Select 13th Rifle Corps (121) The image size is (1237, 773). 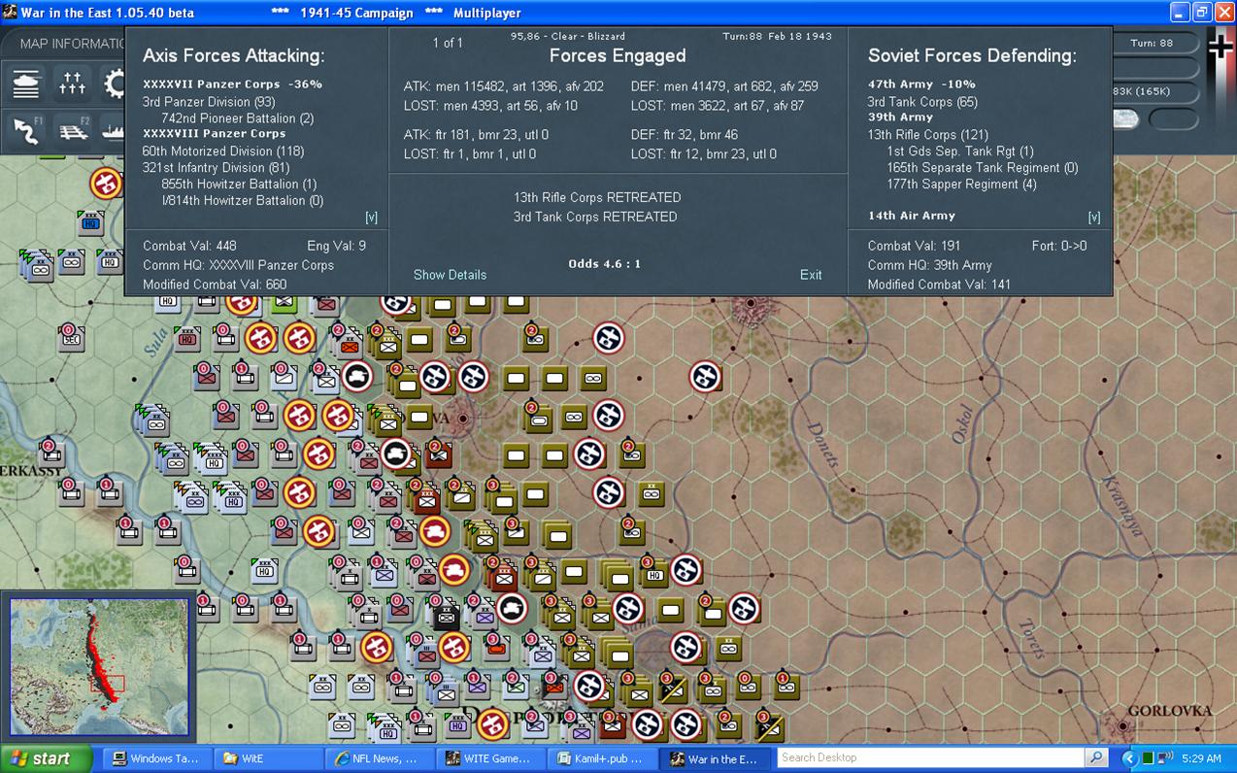click(x=927, y=135)
